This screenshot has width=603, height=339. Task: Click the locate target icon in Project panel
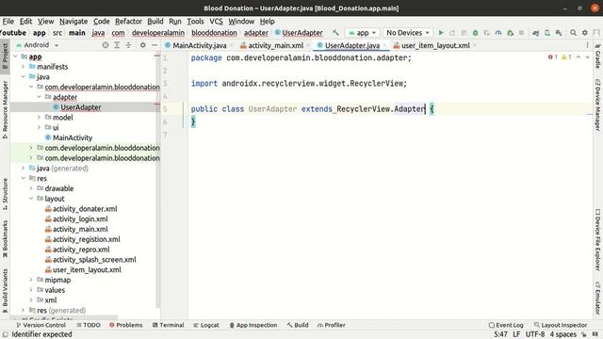106,45
